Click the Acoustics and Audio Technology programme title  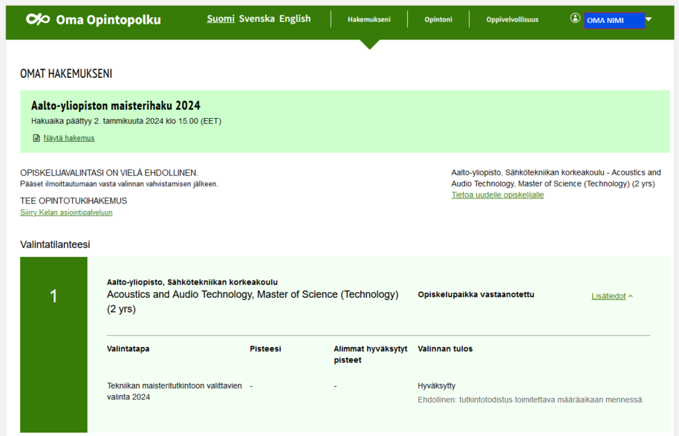[x=253, y=302]
